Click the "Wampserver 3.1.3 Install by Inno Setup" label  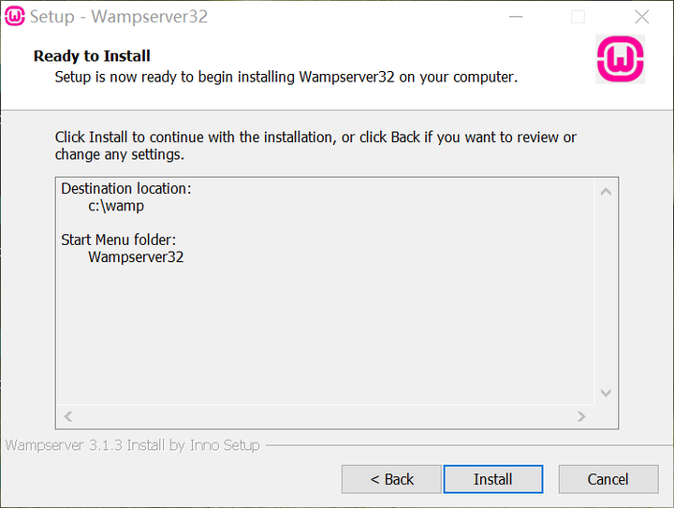(x=133, y=445)
